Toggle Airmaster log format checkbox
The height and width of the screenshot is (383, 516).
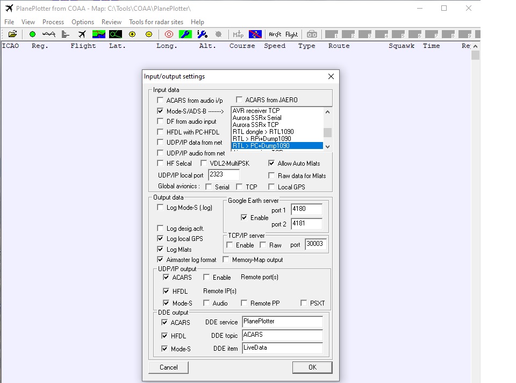pos(160,259)
